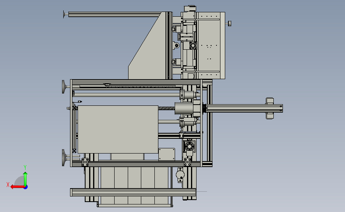Click the red X axis arrow of triad

[17, 187]
